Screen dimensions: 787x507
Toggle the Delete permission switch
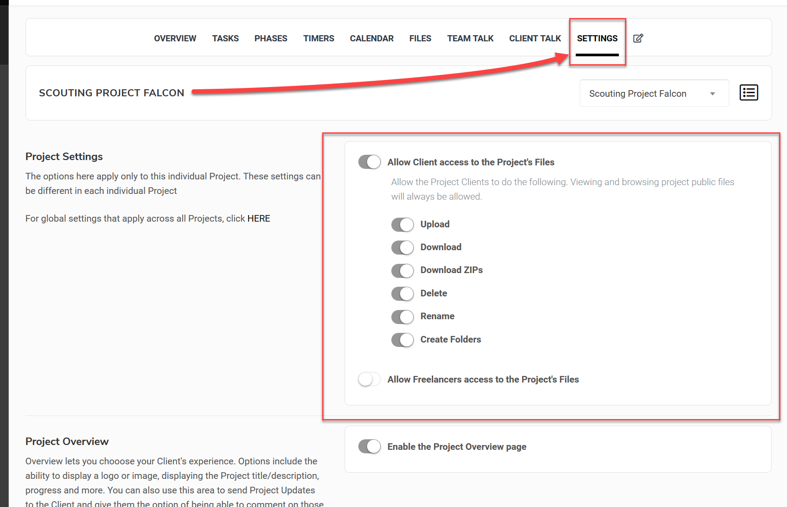click(x=402, y=293)
